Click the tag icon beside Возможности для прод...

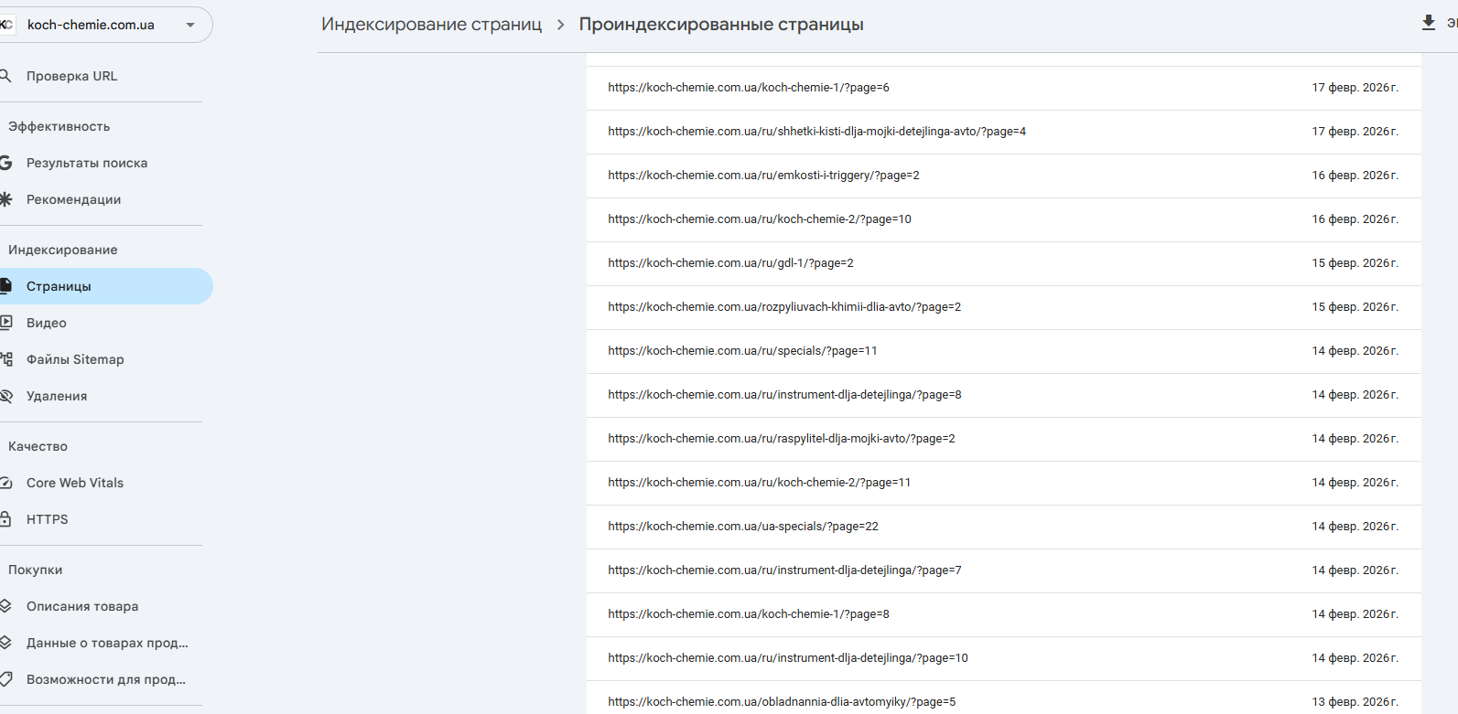point(5,679)
